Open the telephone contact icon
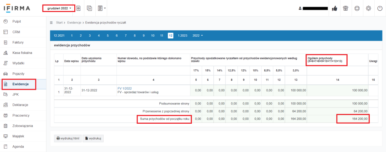 point(345,8)
